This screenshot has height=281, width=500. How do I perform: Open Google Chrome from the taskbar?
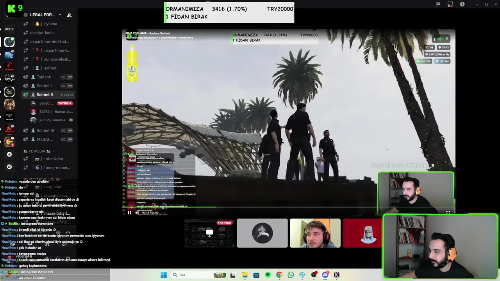(x=279, y=275)
